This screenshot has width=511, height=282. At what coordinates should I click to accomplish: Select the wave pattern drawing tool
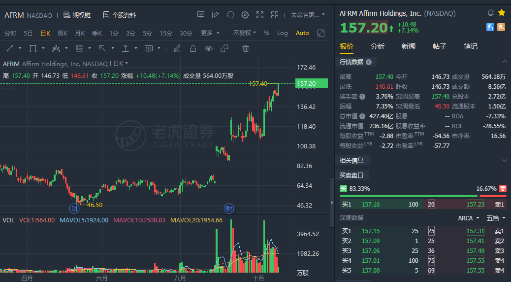pyautogui.click(x=56, y=48)
